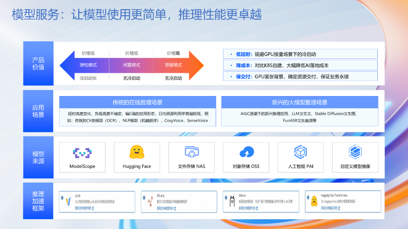Image resolution: width=408 pixels, height=229 pixels.
Task: Click the ModelScope label
Action: (82, 166)
